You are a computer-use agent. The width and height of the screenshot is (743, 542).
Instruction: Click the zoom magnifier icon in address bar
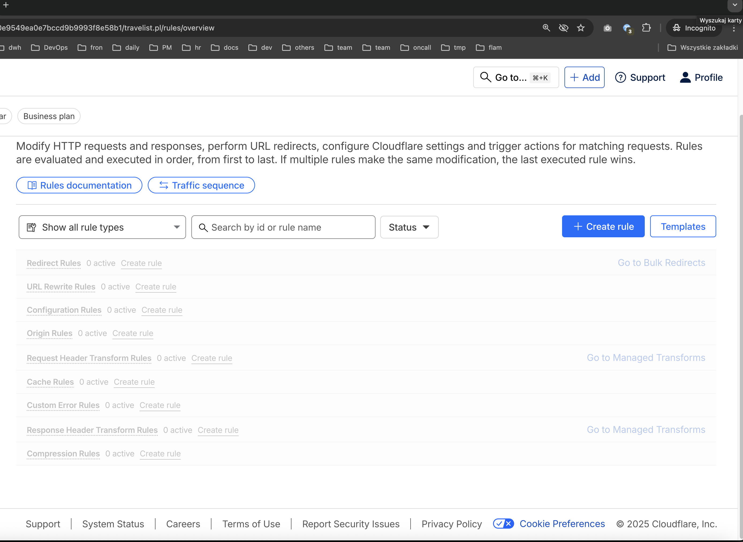pyautogui.click(x=546, y=28)
